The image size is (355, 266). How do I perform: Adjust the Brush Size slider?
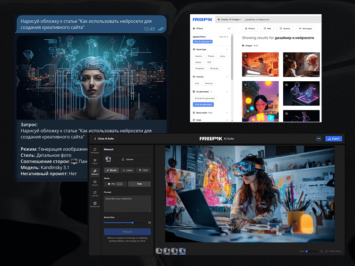(x=132, y=222)
